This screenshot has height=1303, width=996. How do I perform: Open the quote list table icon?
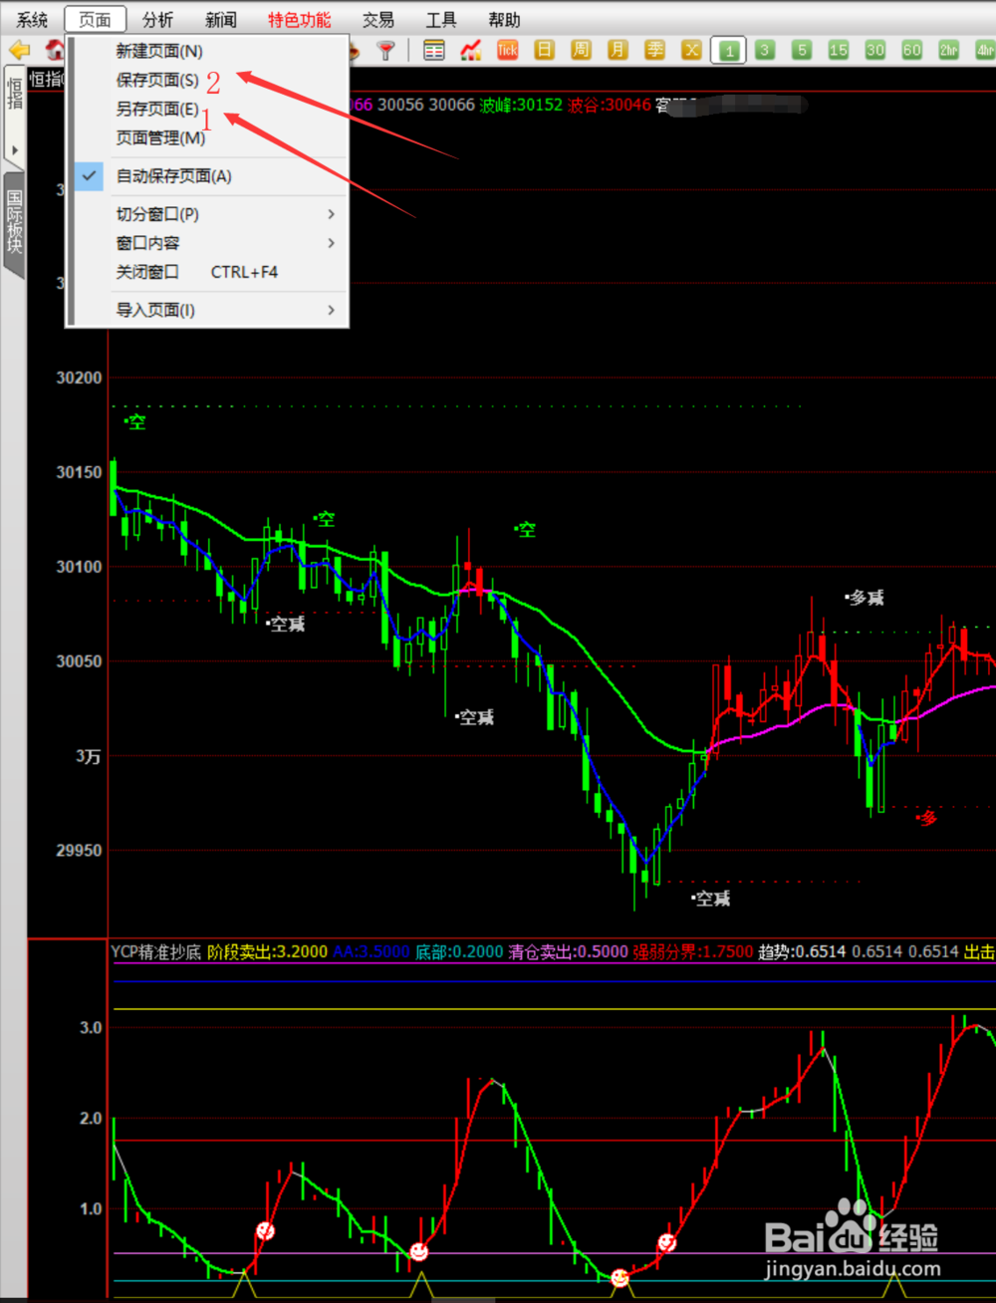pyautogui.click(x=433, y=50)
